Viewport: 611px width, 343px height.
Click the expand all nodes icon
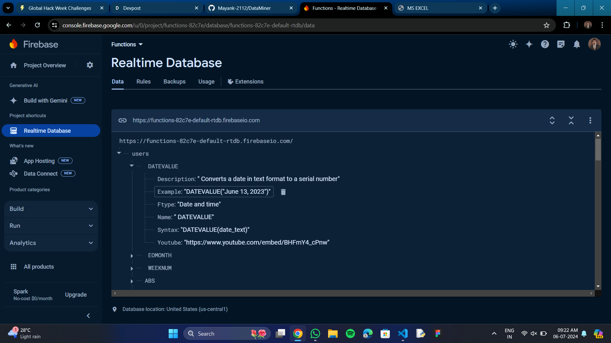click(x=552, y=120)
